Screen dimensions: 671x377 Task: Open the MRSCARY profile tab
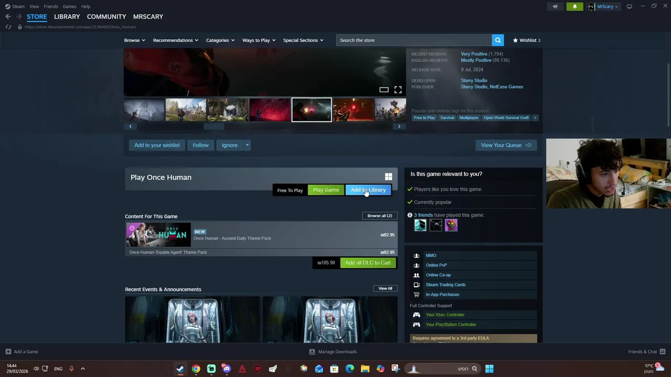click(148, 17)
